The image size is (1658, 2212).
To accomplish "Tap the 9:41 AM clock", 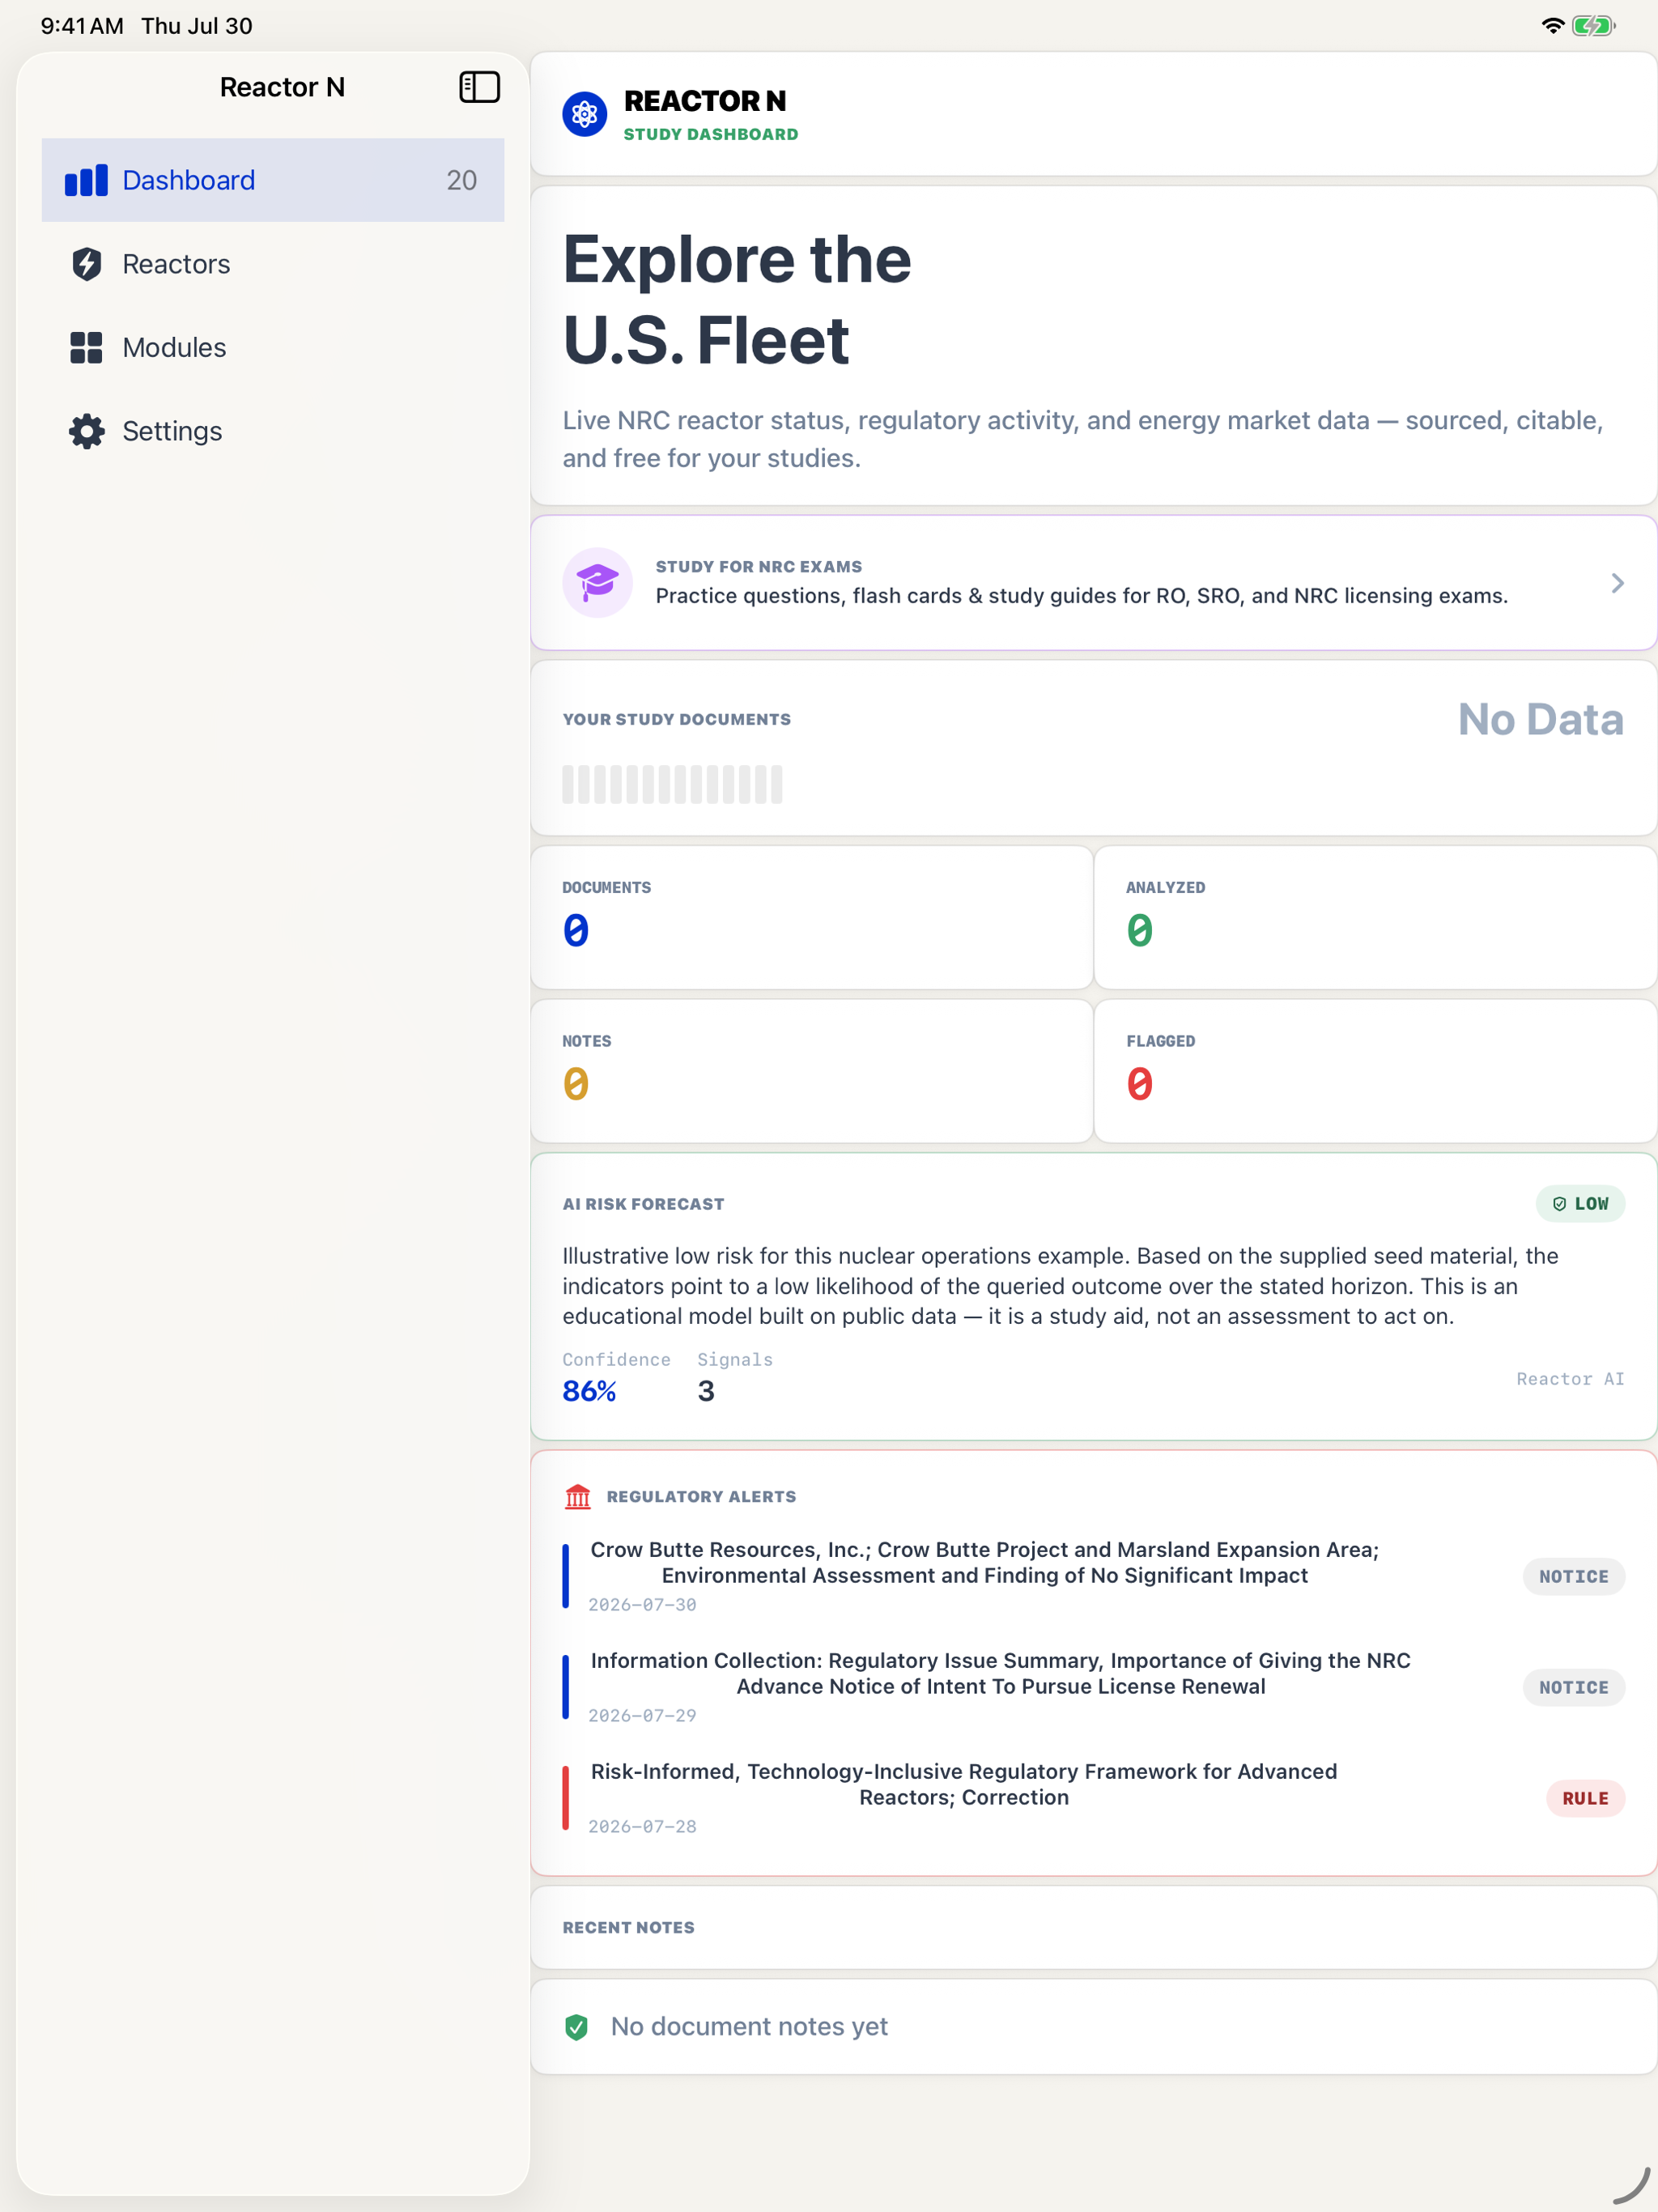I will 82,26.
